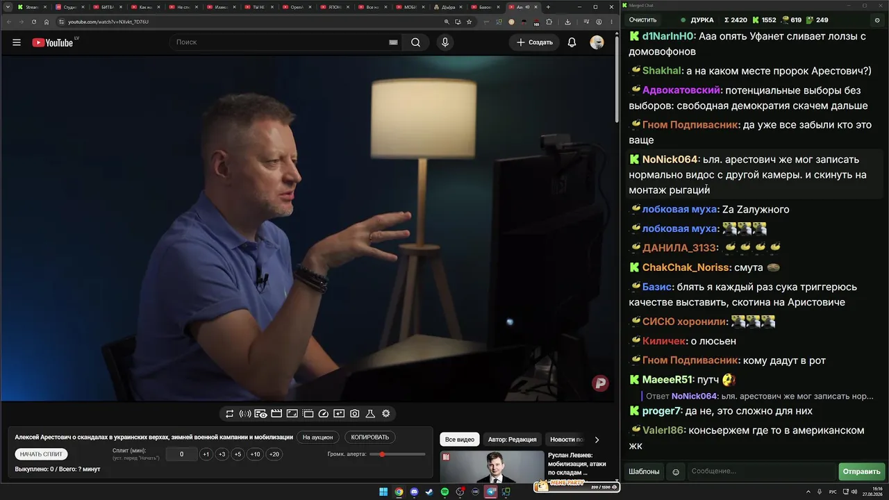Click the Очистить button in chat

(x=642, y=20)
